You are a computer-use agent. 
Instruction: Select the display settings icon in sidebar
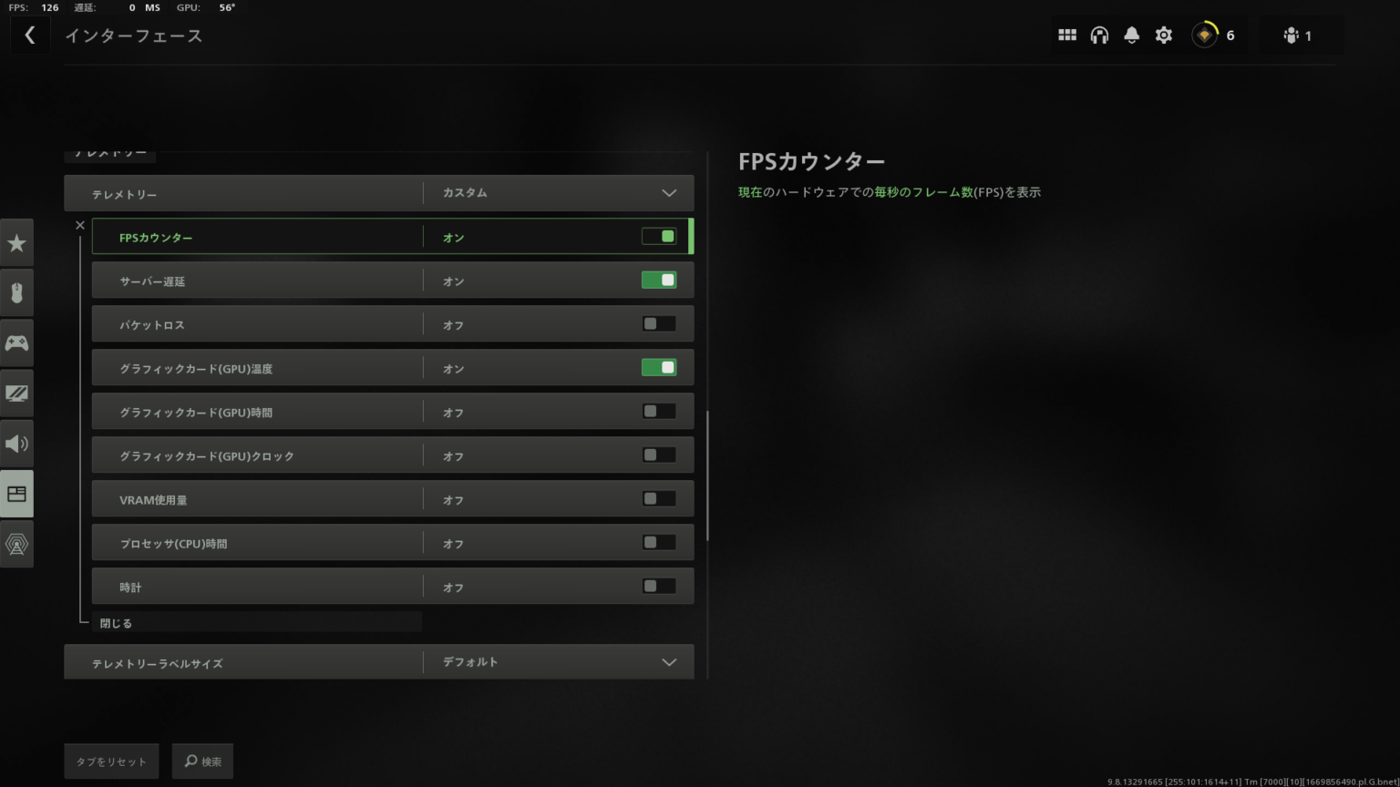(16, 393)
